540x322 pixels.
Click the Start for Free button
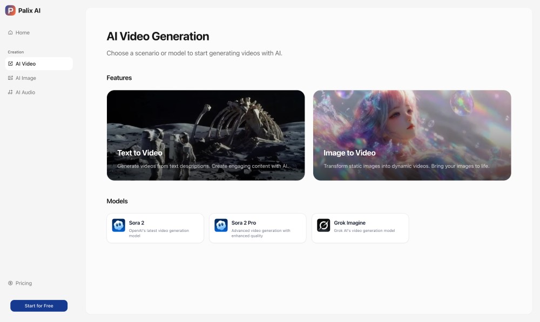(38, 305)
